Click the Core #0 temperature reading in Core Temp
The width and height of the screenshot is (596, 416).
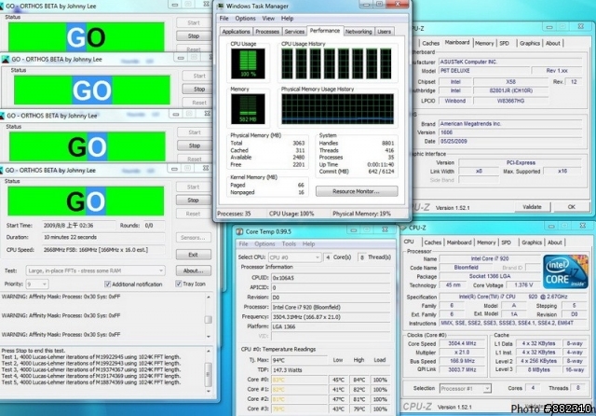click(x=300, y=380)
